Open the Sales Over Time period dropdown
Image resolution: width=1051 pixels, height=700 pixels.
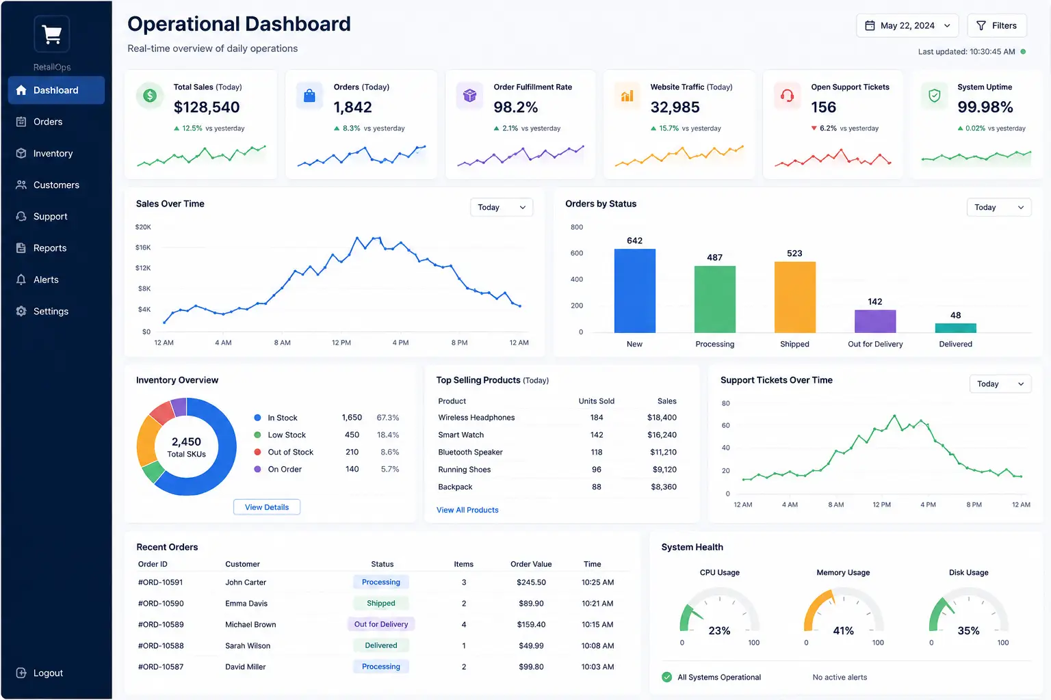tap(502, 207)
